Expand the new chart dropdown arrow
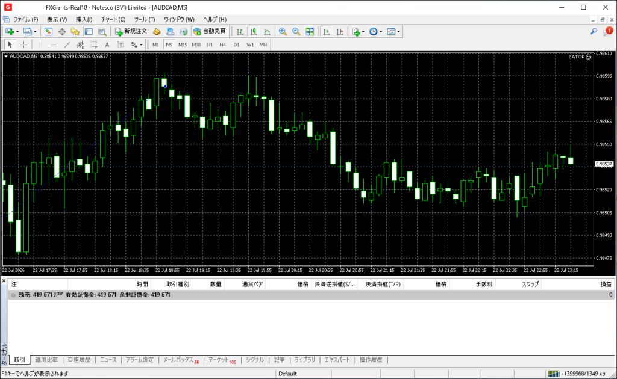Screen dimensions: 617x379 (17, 32)
